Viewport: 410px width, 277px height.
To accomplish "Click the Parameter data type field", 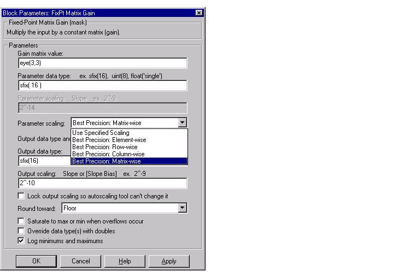I will [x=103, y=85].
